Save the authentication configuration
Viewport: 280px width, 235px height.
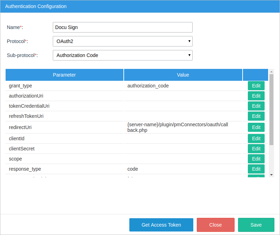tap(256, 225)
